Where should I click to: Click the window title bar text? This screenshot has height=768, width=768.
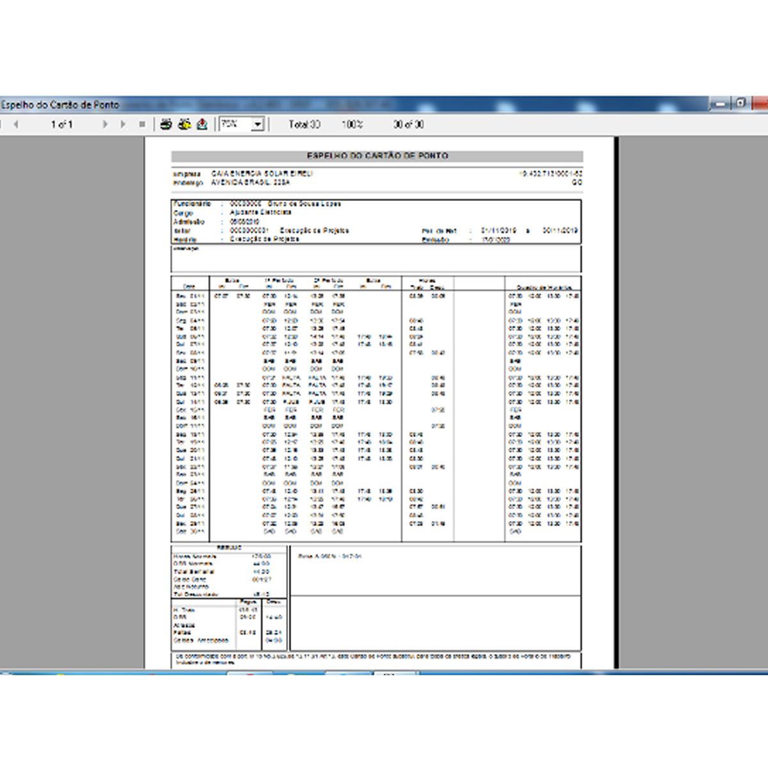pyautogui.click(x=60, y=104)
